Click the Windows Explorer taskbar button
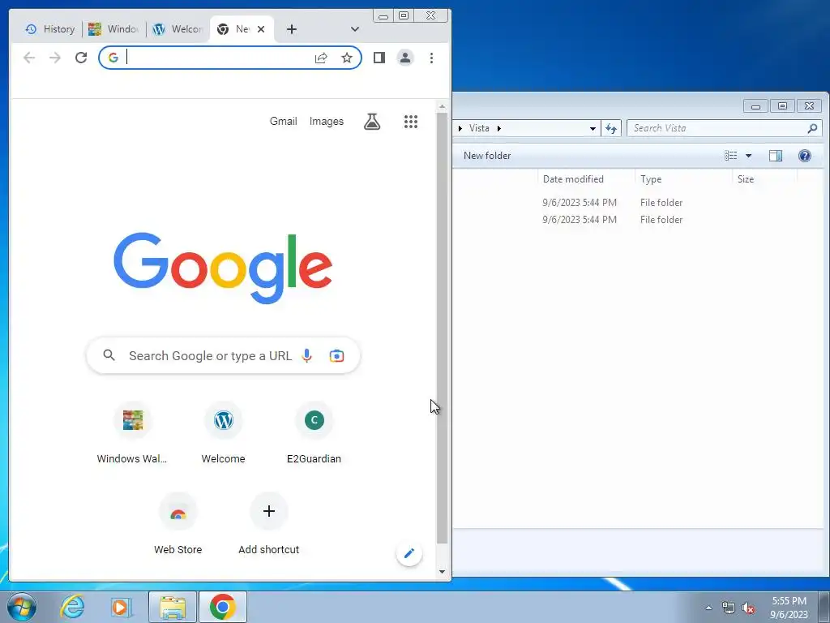This screenshot has width=830, height=623. [173, 607]
